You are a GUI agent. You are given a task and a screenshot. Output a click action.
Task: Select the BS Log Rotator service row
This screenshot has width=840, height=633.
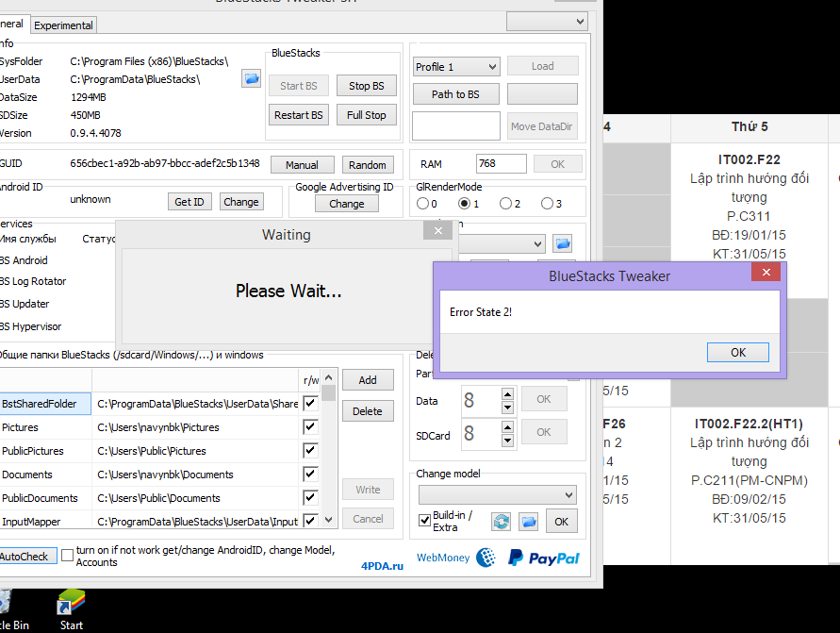click(x=33, y=281)
